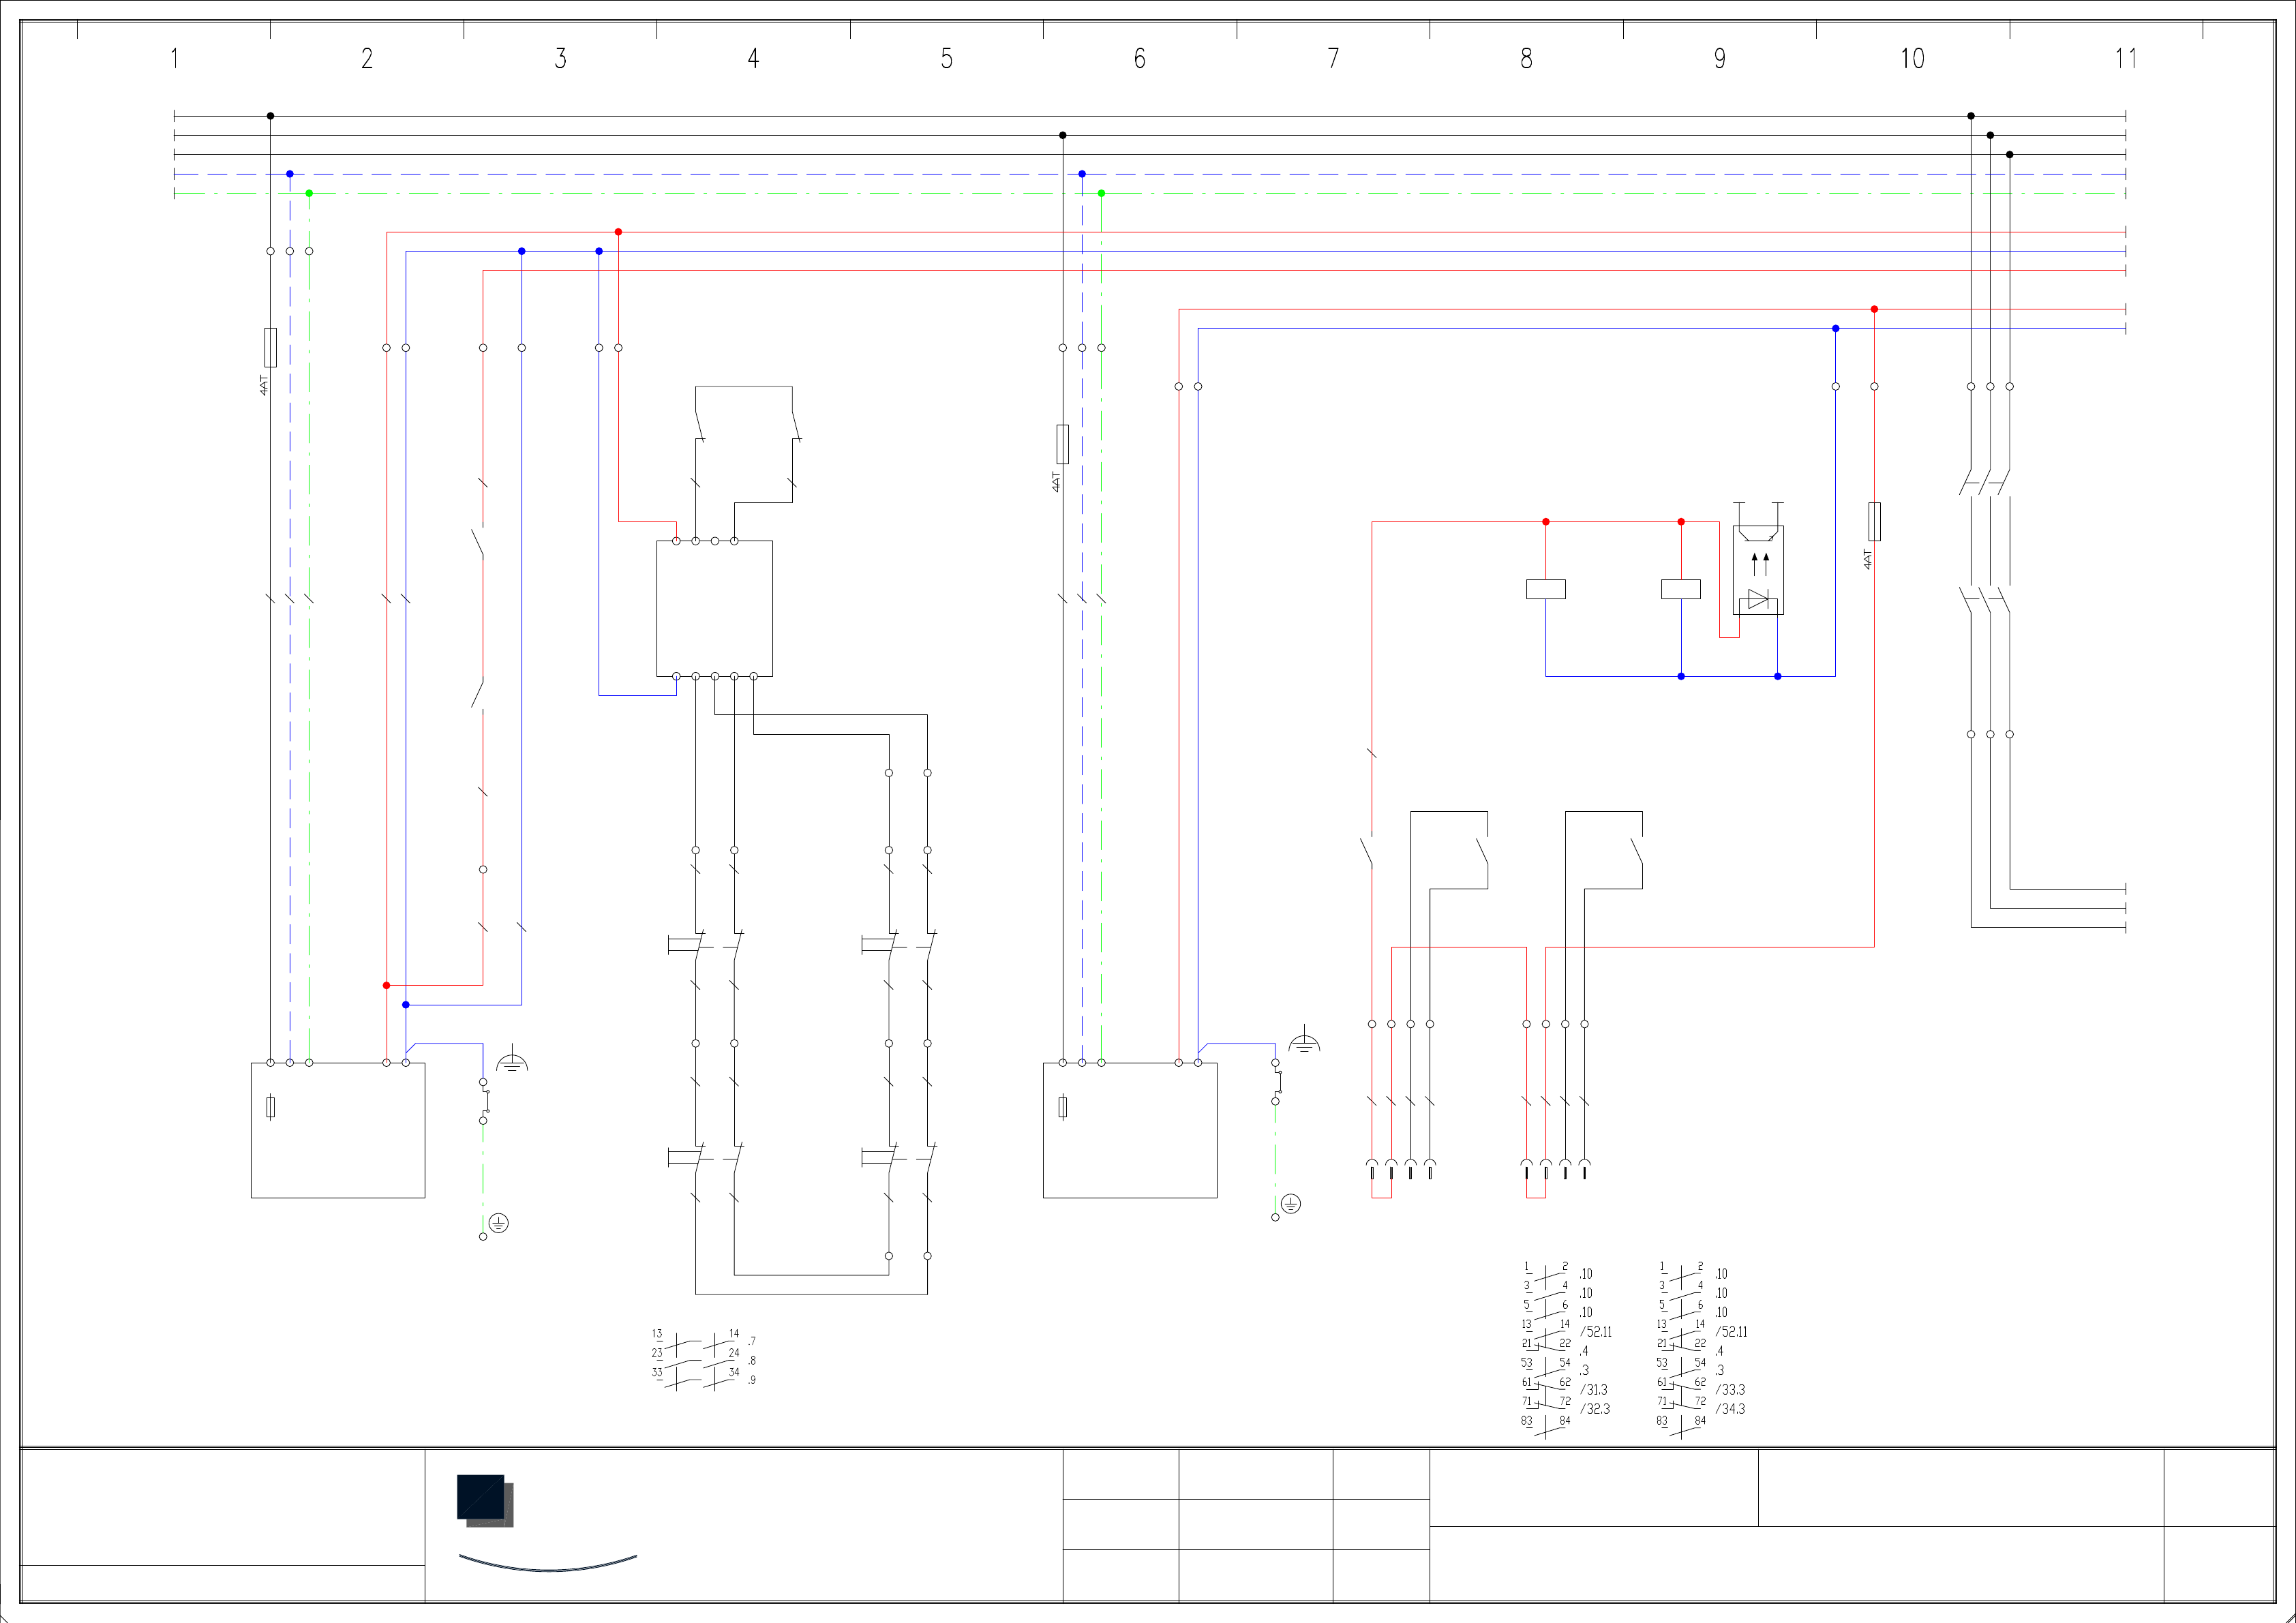
Task: Select the circled earth symbol below column 7
Action: click(x=1290, y=1204)
